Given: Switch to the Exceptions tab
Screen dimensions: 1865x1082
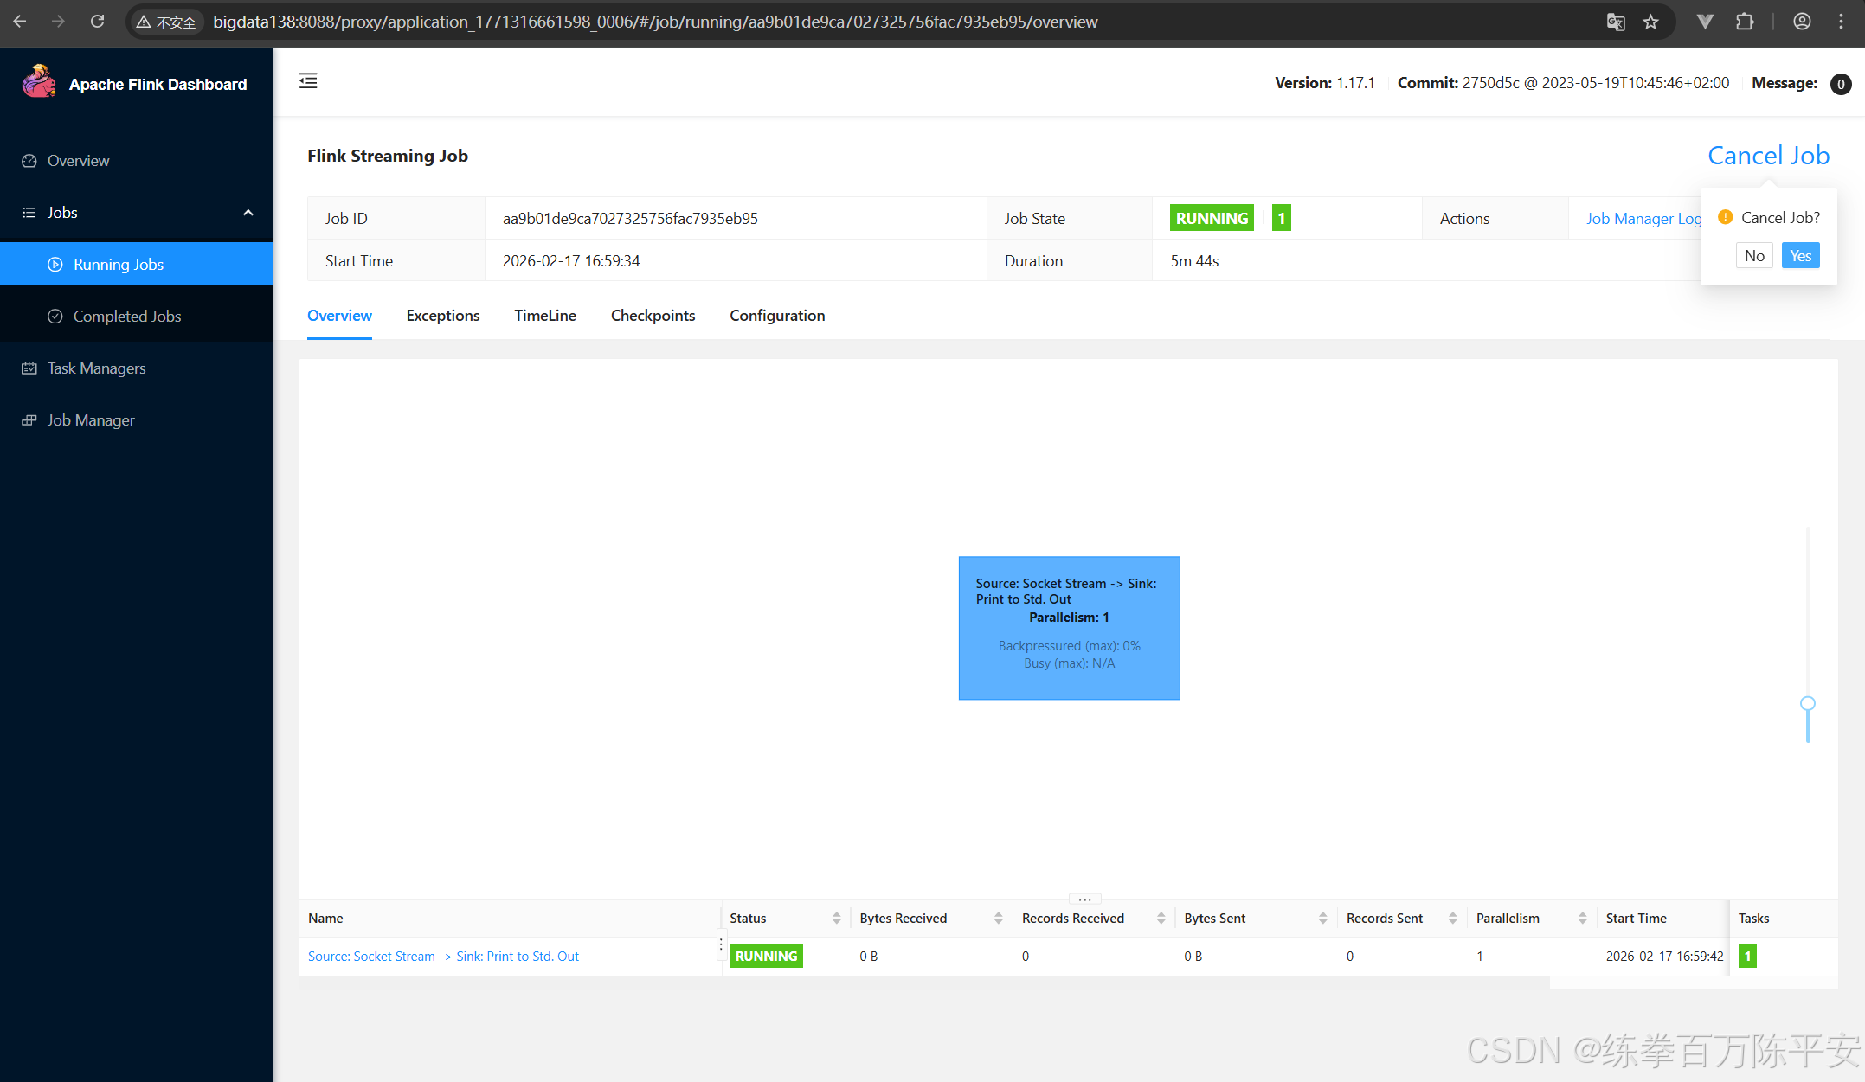Looking at the screenshot, I should (443, 316).
